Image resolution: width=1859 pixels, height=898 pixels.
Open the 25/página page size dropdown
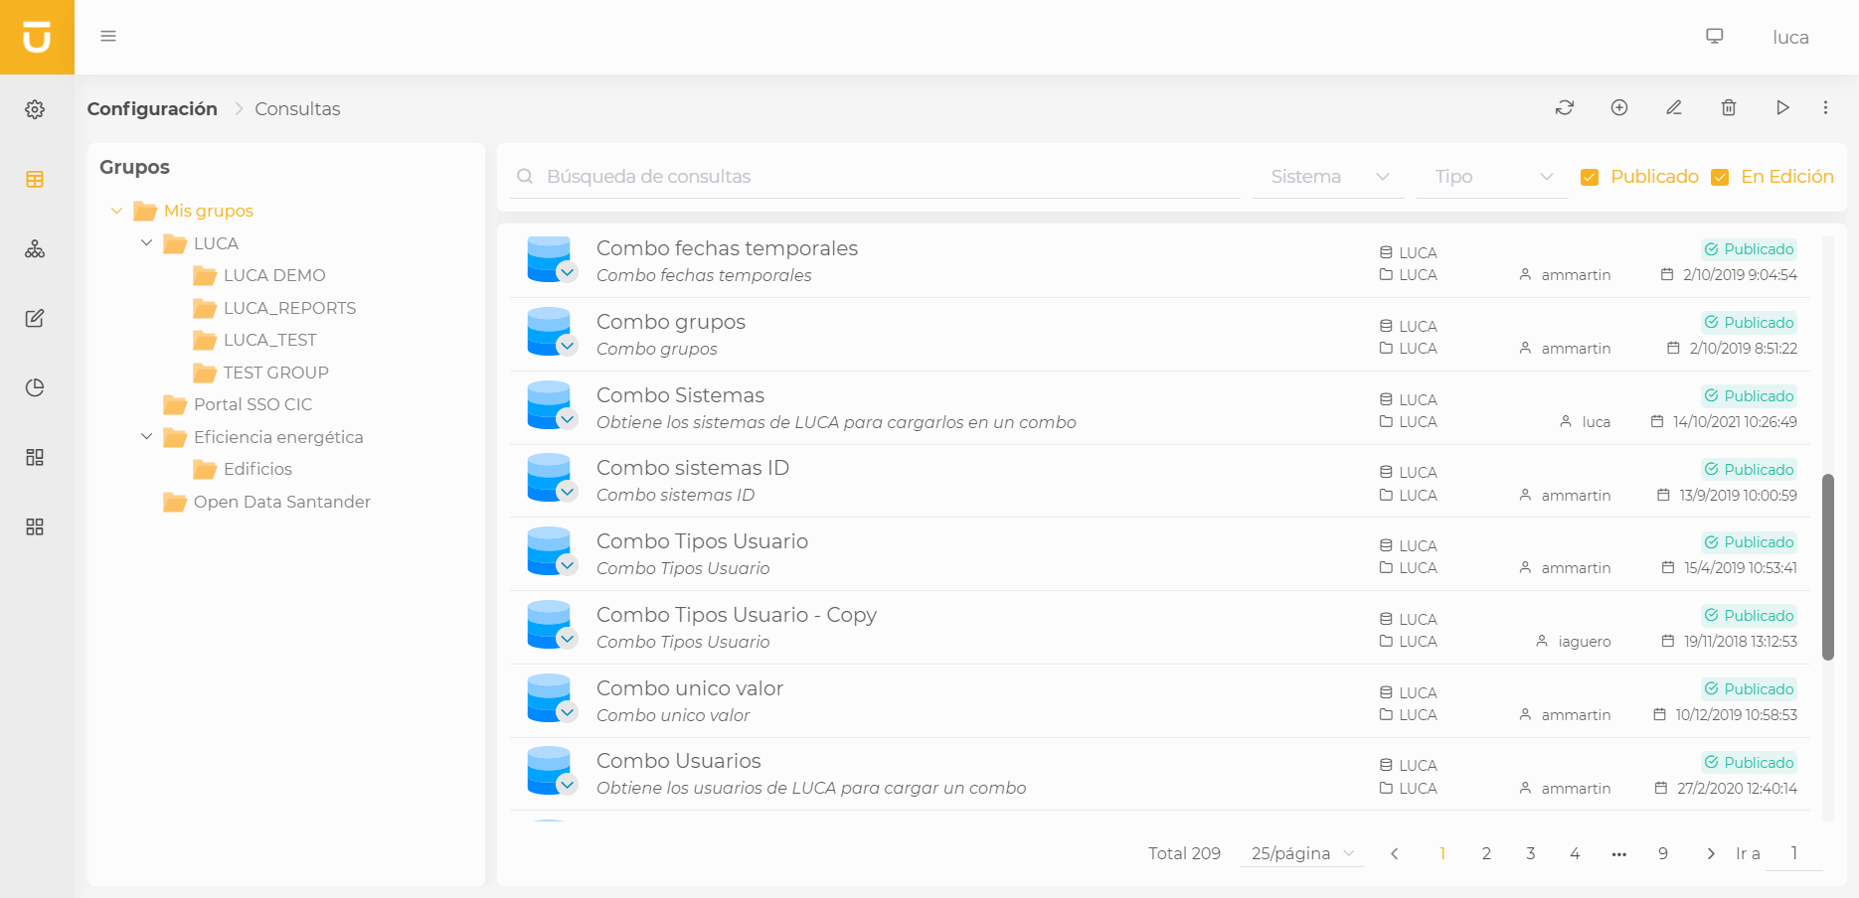coord(1300,853)
